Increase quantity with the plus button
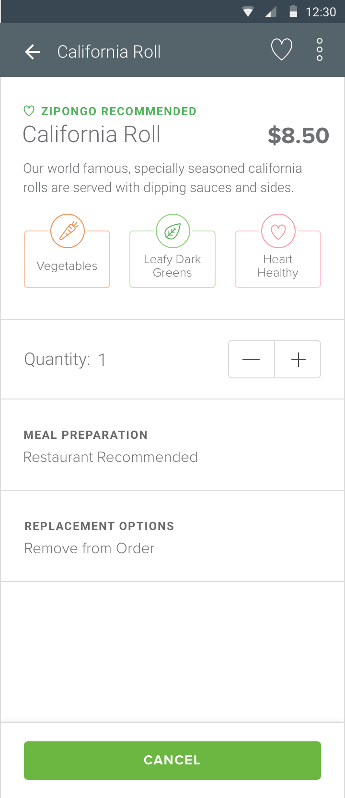The image size is (345, 798). pos(298,360)
